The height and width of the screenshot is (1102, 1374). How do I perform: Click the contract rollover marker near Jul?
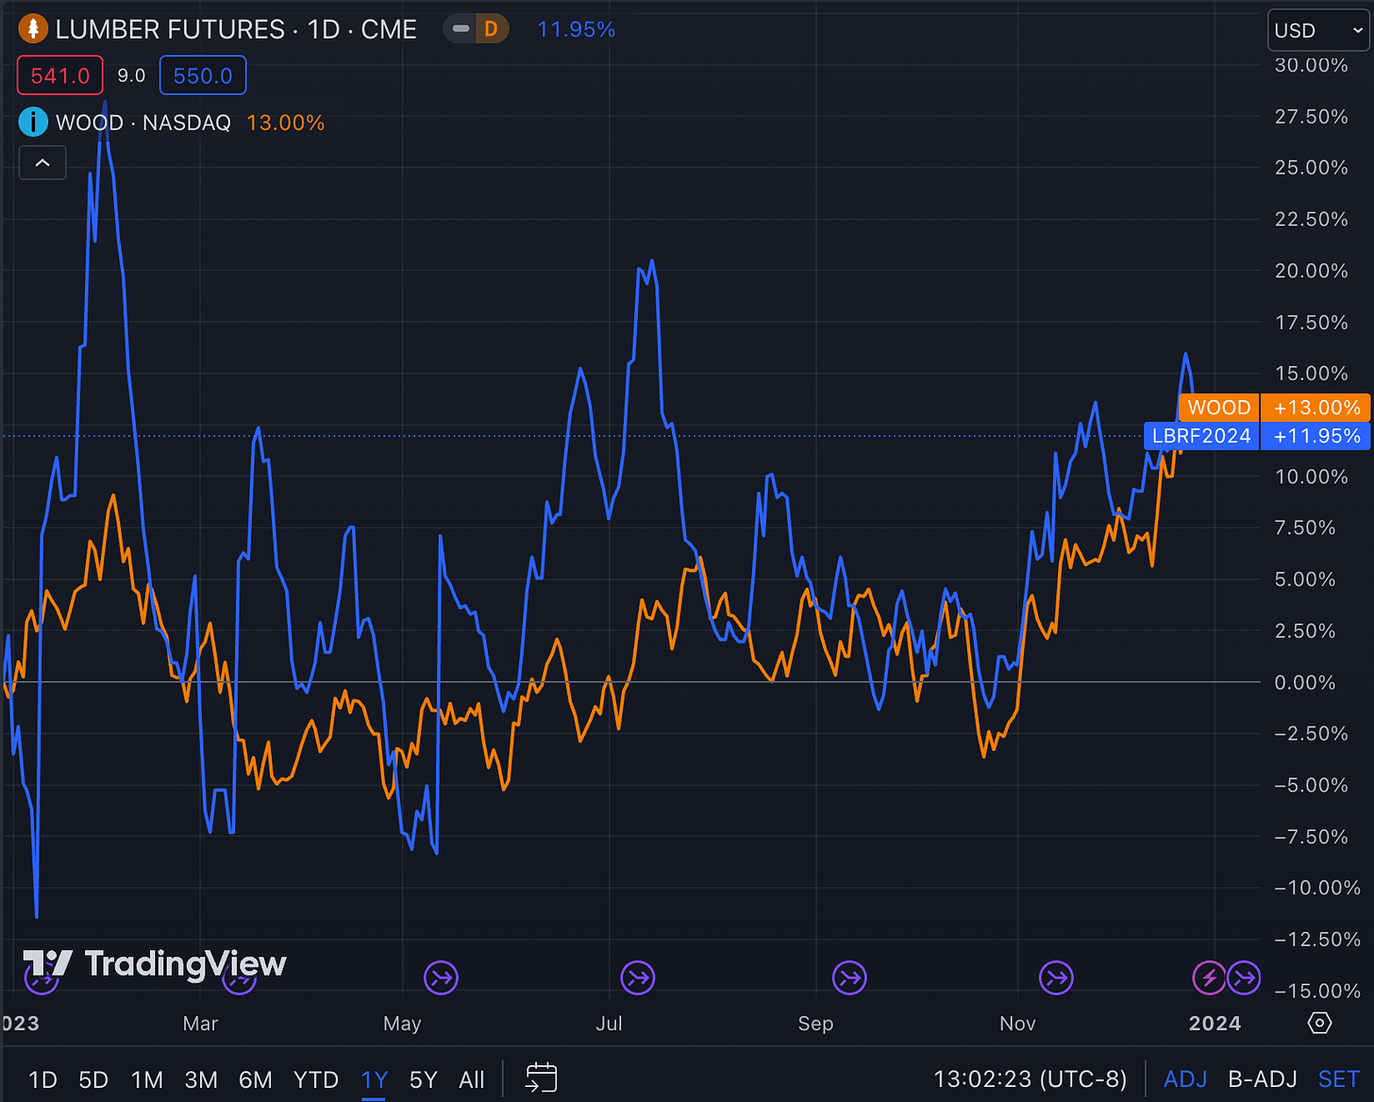pyautogui.click(x=638, y=977)
